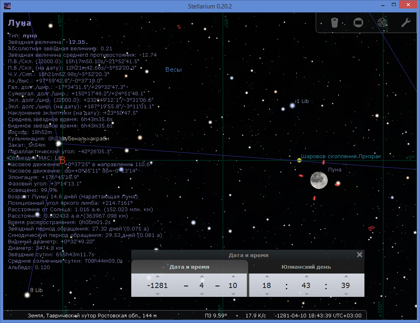Click the year field -1281

pos(157,286)
